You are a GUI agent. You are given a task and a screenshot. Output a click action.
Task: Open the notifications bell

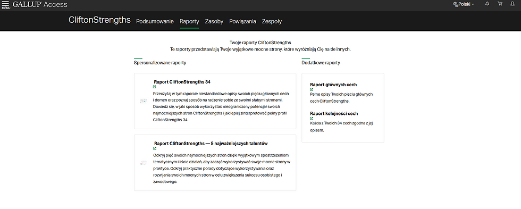tap(488, 4)
